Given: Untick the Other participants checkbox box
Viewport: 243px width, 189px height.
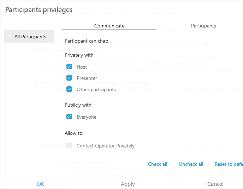Looking at the screenshot, I should pos(69,89).
